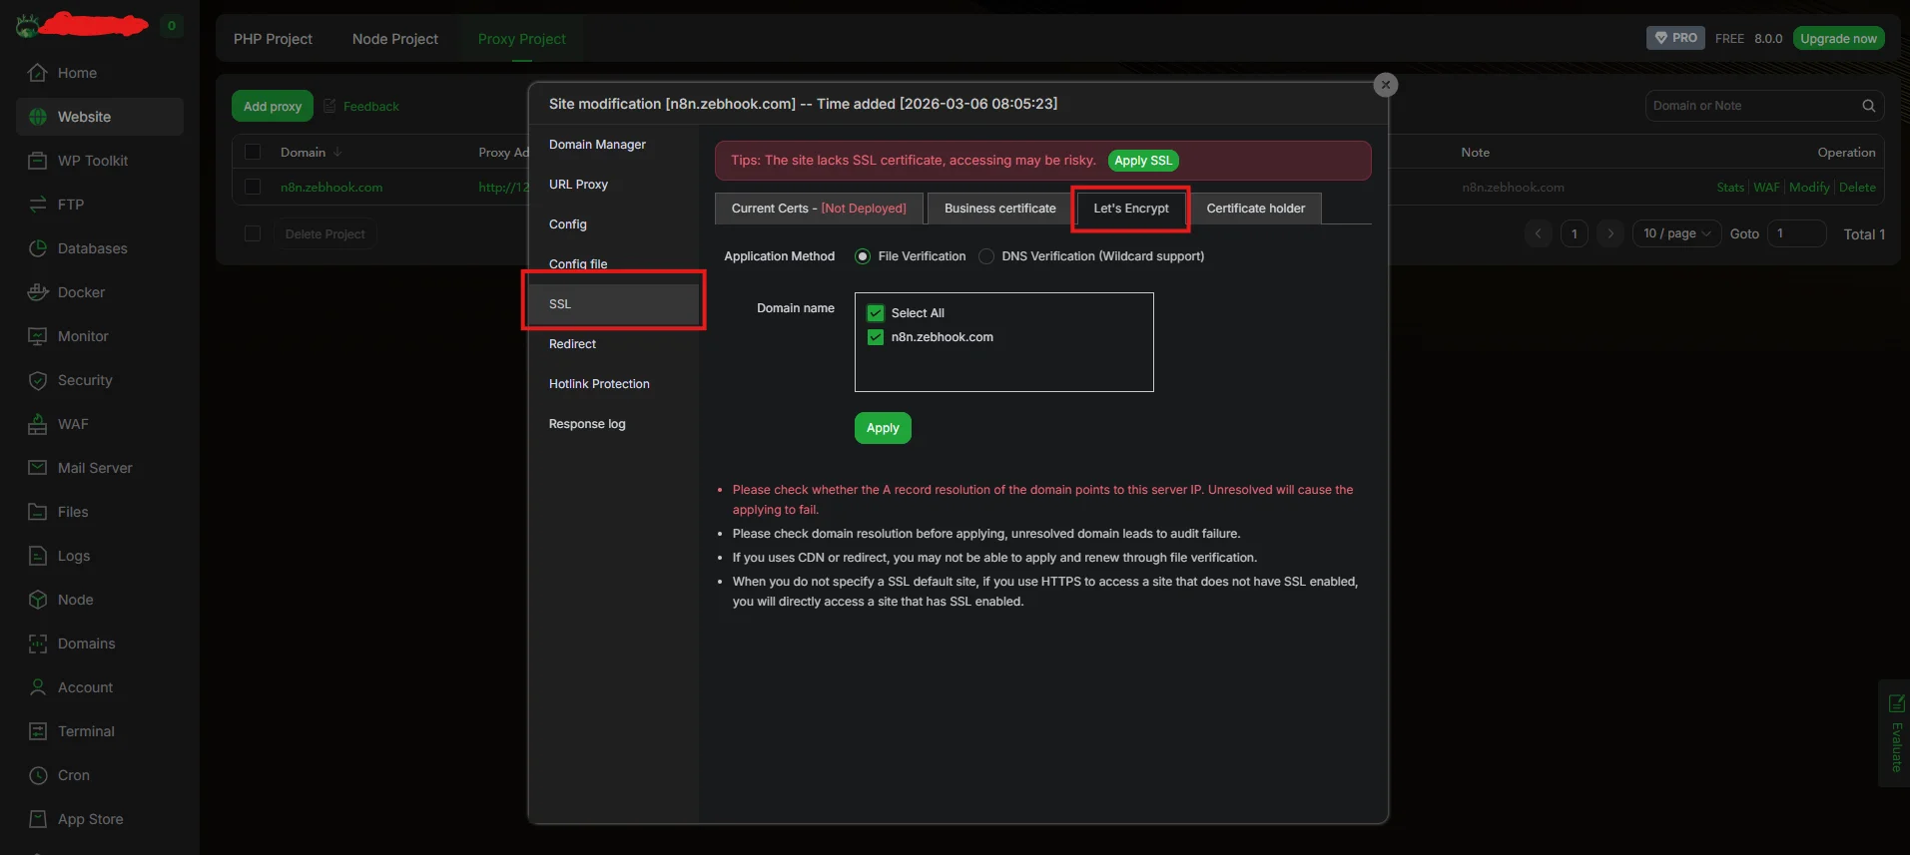Switch to Business certificate tab
The image size is (1910, 855).
999,209
